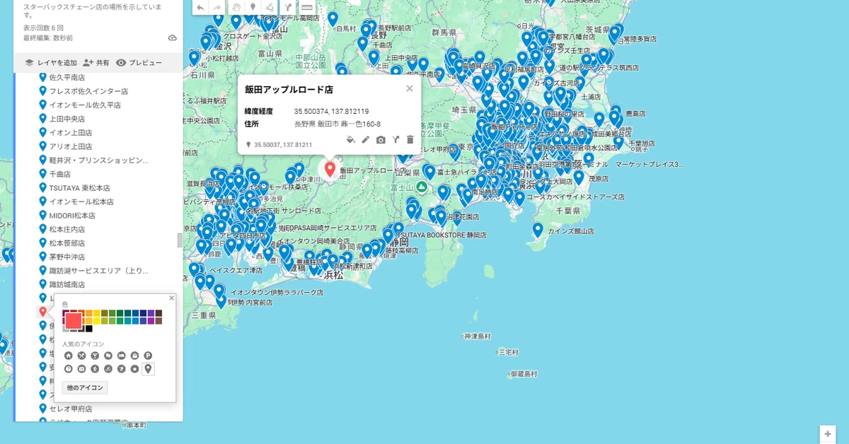Click the red 飯田アップルロード店 marker on map

(330, 168)
